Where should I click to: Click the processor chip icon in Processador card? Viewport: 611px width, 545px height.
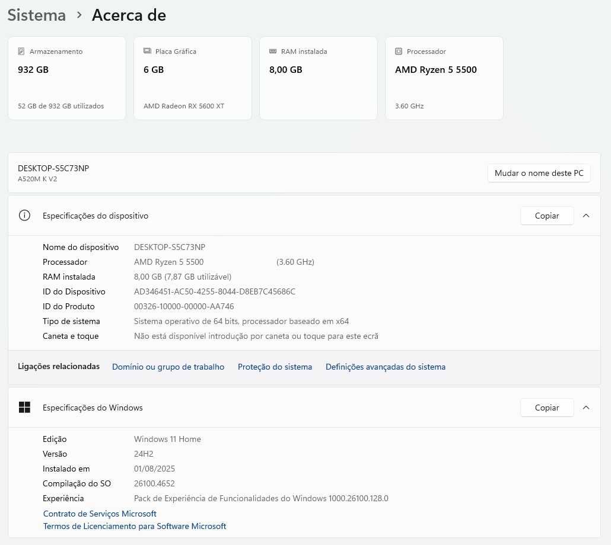pos(398,52)
